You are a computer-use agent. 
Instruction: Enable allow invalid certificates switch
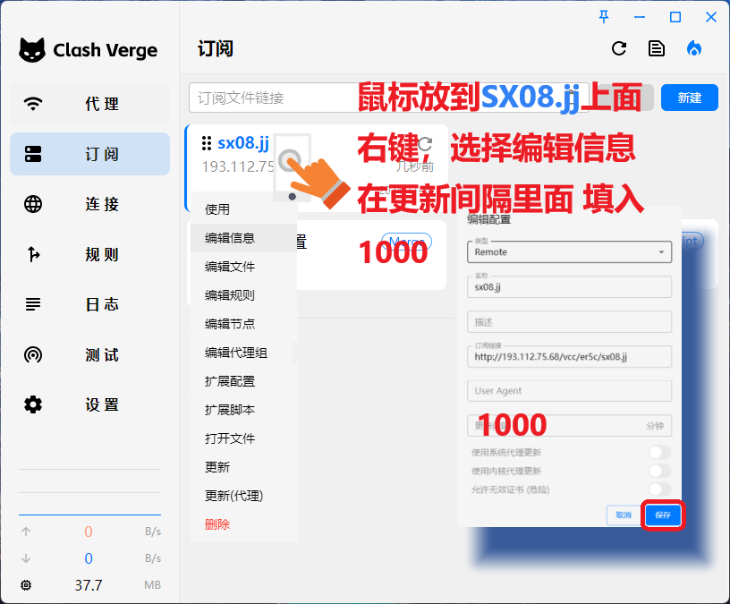659,489
